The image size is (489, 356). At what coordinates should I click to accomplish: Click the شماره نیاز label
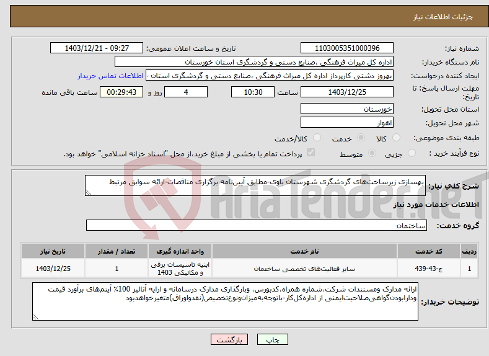coord(462,48)
